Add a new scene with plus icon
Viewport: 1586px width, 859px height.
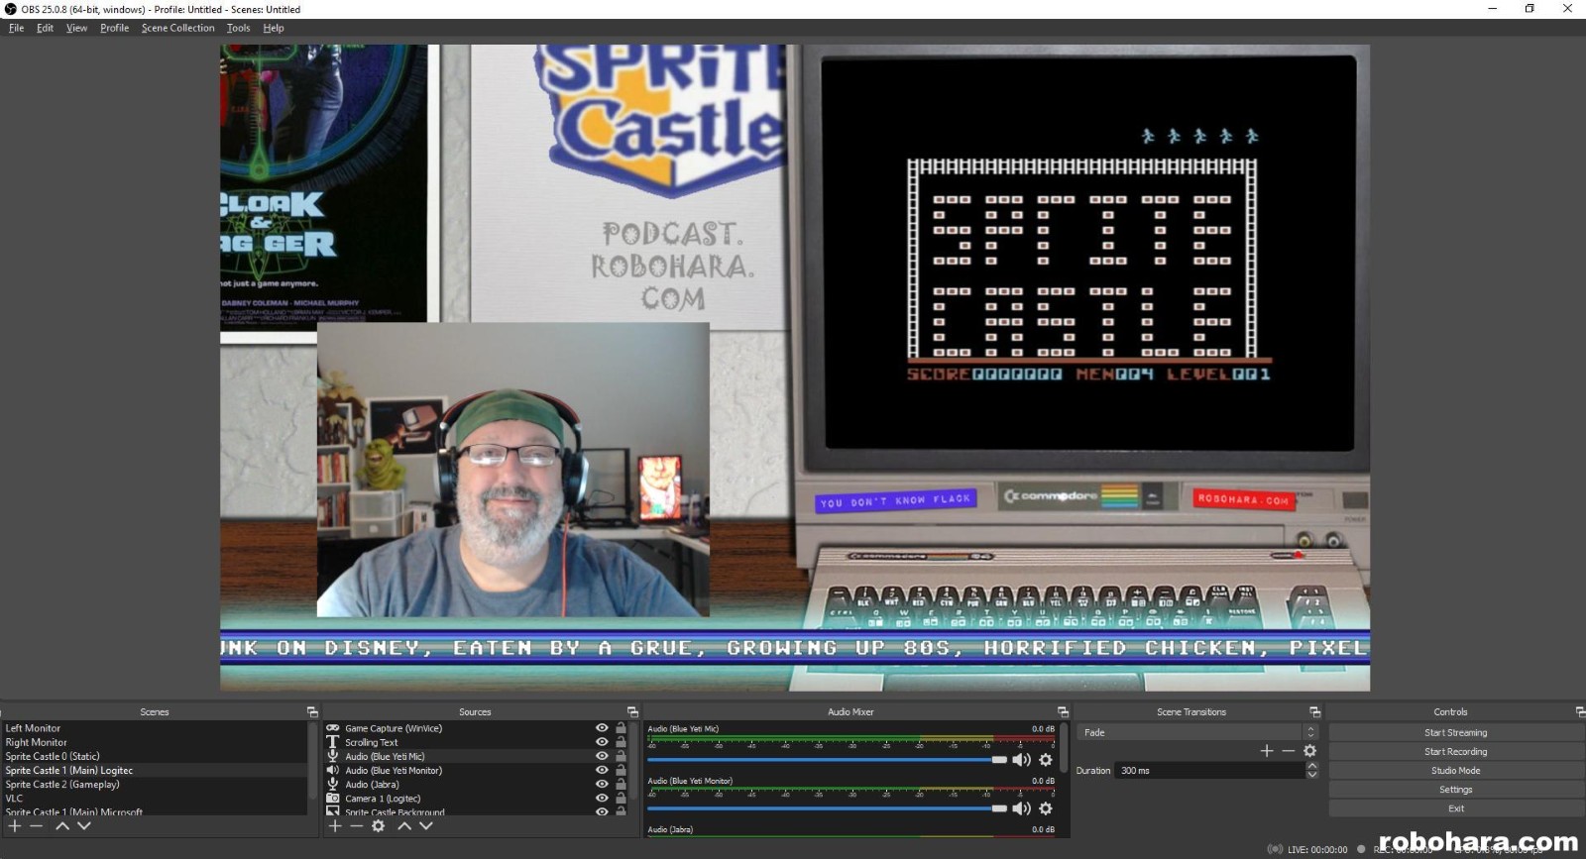coord(15,825)
